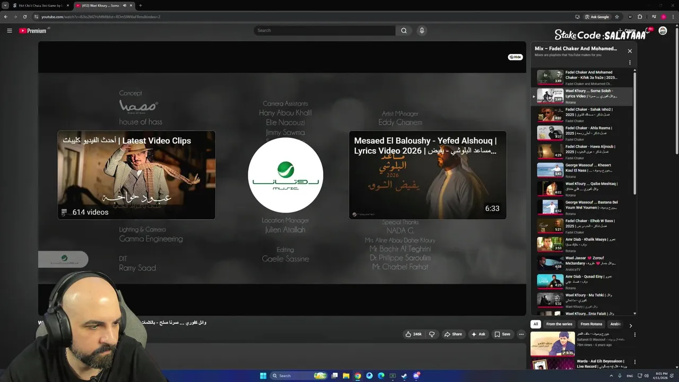
Task: Play Wael Kfoury Qalbe Meshtaq in playlist
Action: [582, 189]
